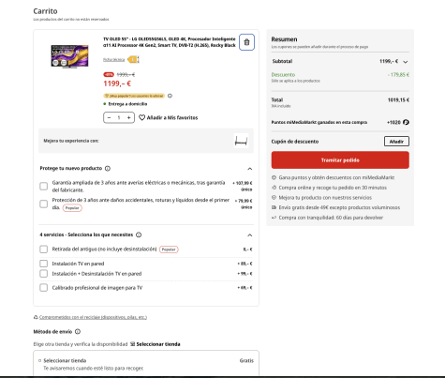Viewport: 445px width, 378px height.
Task: Open the energy label icon
Action: (x=133, y=59)
